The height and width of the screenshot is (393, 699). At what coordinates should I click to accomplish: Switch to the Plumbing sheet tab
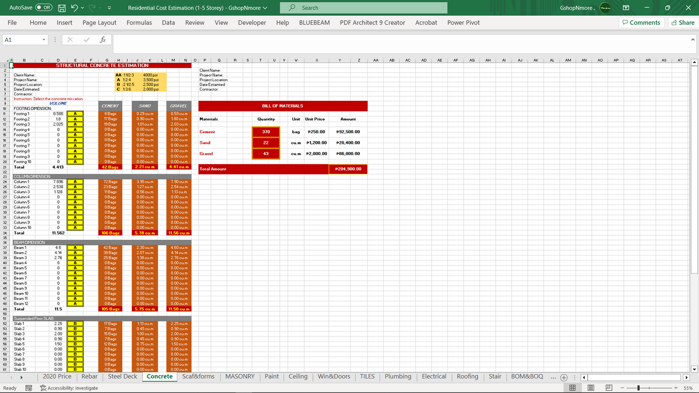398,377
